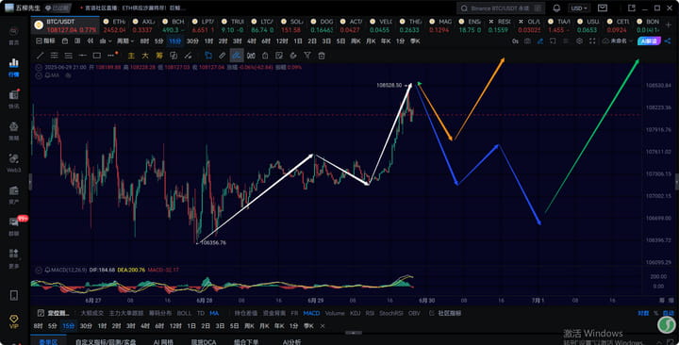Screen dimensions: 679x345
Task: Toggle the BOLL indicator
Action: (184, 313)
